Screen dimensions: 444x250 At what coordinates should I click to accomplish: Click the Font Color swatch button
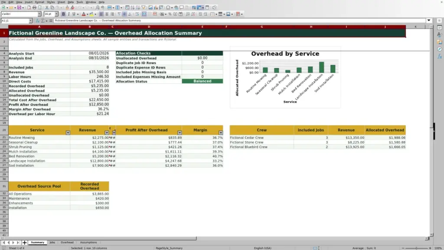coord(84,14)
